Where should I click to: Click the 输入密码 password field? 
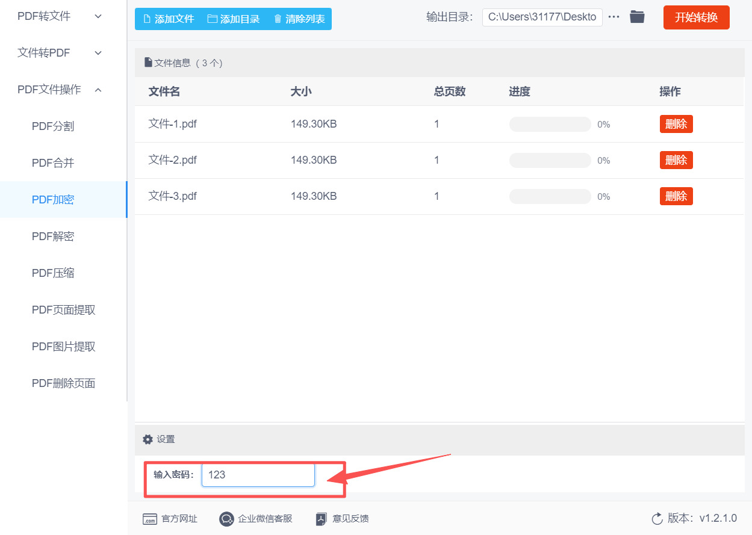[258, 475]
